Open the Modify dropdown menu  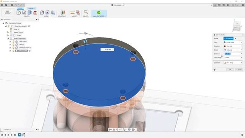[x=47, y=16]
